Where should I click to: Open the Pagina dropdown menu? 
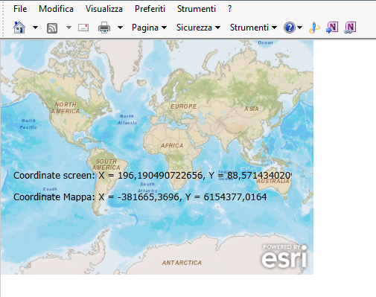coord(149,28)
